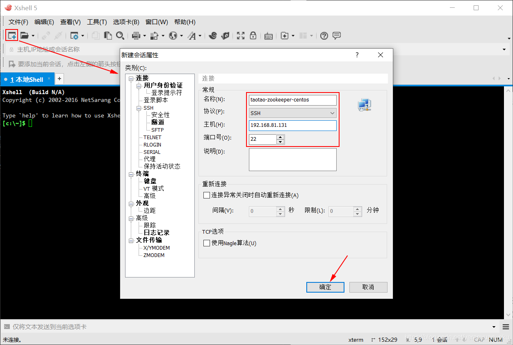This screenshot has height=345, width=513.
Task: Click the New Session toolbar icon
Action: point(11,36)
